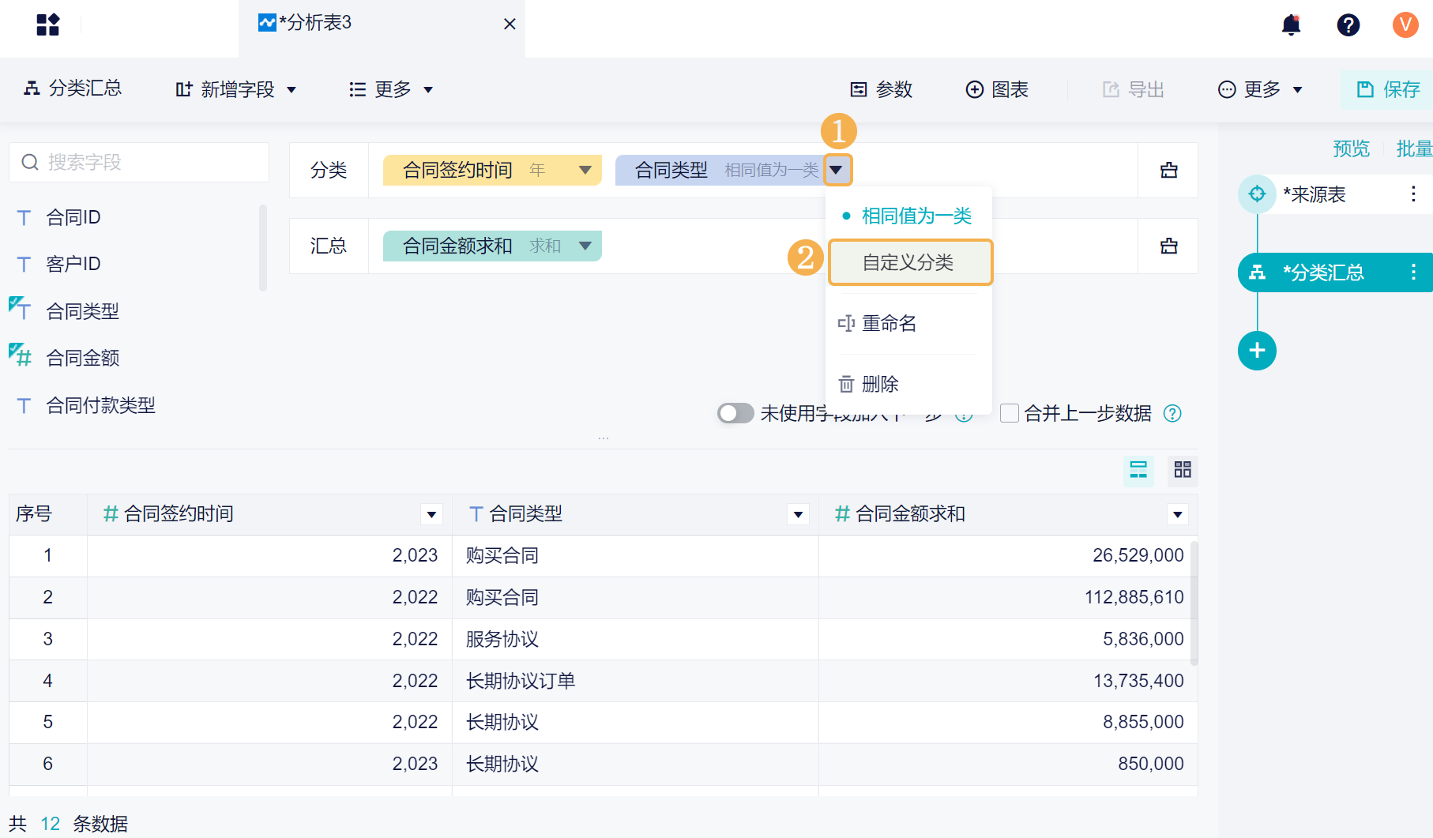Open the 来源表 step options menu

pyautogui.click(x=1413, y=194)
